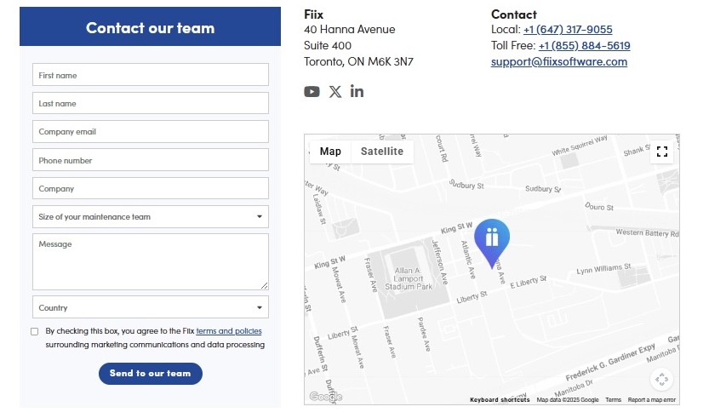Open the Country dropdown
The width and height of the screenshot is (709, 418).
click(x=151, y=308)
